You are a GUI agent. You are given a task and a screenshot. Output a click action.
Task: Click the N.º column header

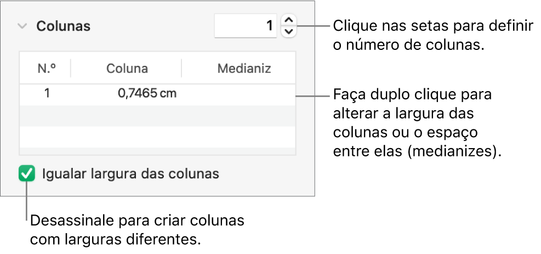point(46,69)
